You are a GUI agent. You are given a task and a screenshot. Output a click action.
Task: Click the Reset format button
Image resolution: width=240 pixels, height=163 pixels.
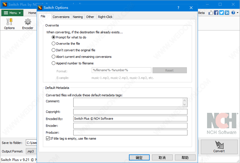[170, 70]
